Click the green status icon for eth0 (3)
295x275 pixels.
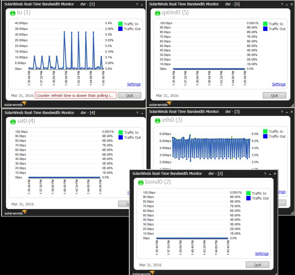tap(158, 121)
